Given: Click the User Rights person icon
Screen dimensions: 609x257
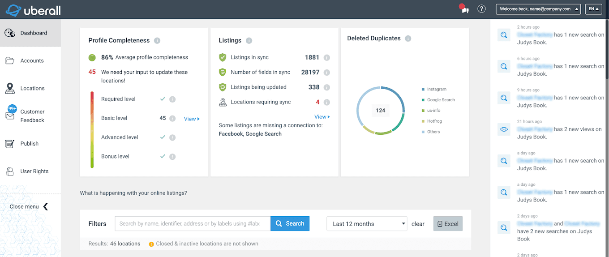Looking at the screenshot, I should tap(10, 171).
